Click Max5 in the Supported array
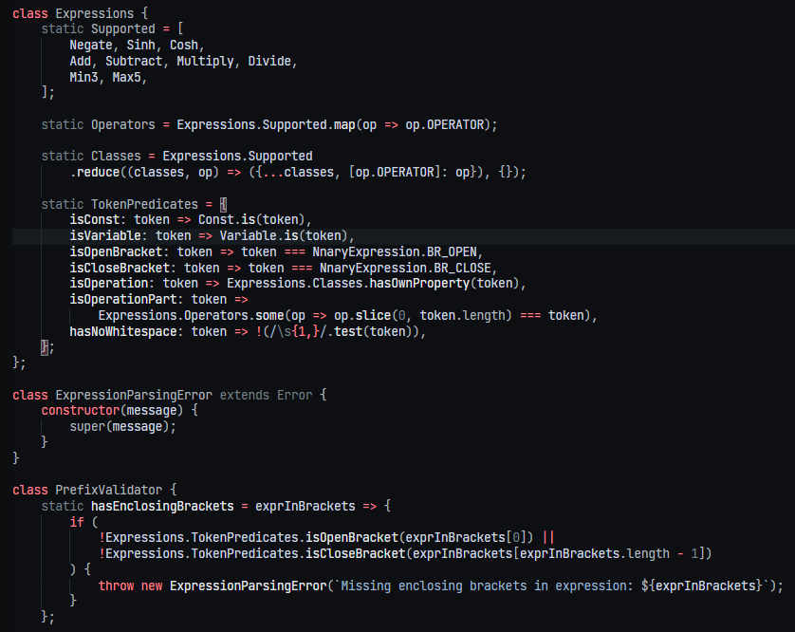The image size is (795, 632). point(127,78)
